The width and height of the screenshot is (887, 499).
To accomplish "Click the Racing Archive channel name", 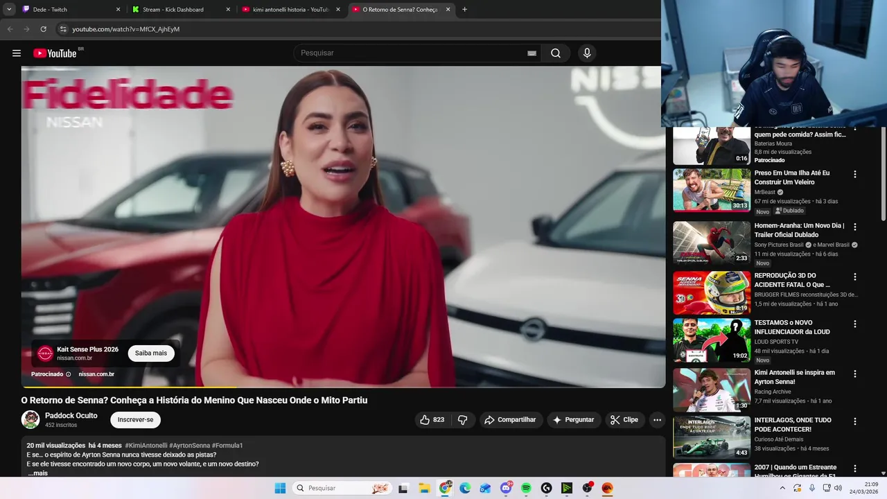I will [773, 392].
